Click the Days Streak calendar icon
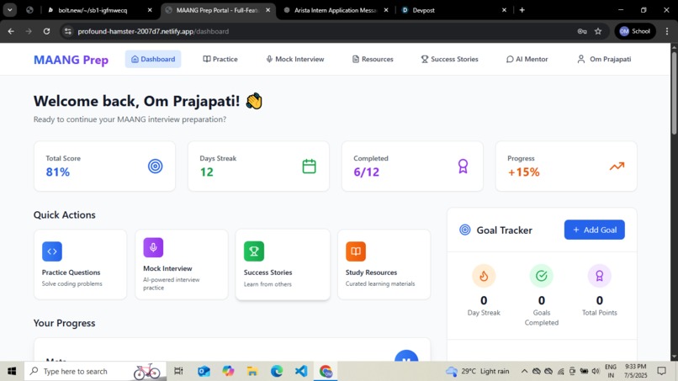Screen dimensions: 678x381 (310, 166)
